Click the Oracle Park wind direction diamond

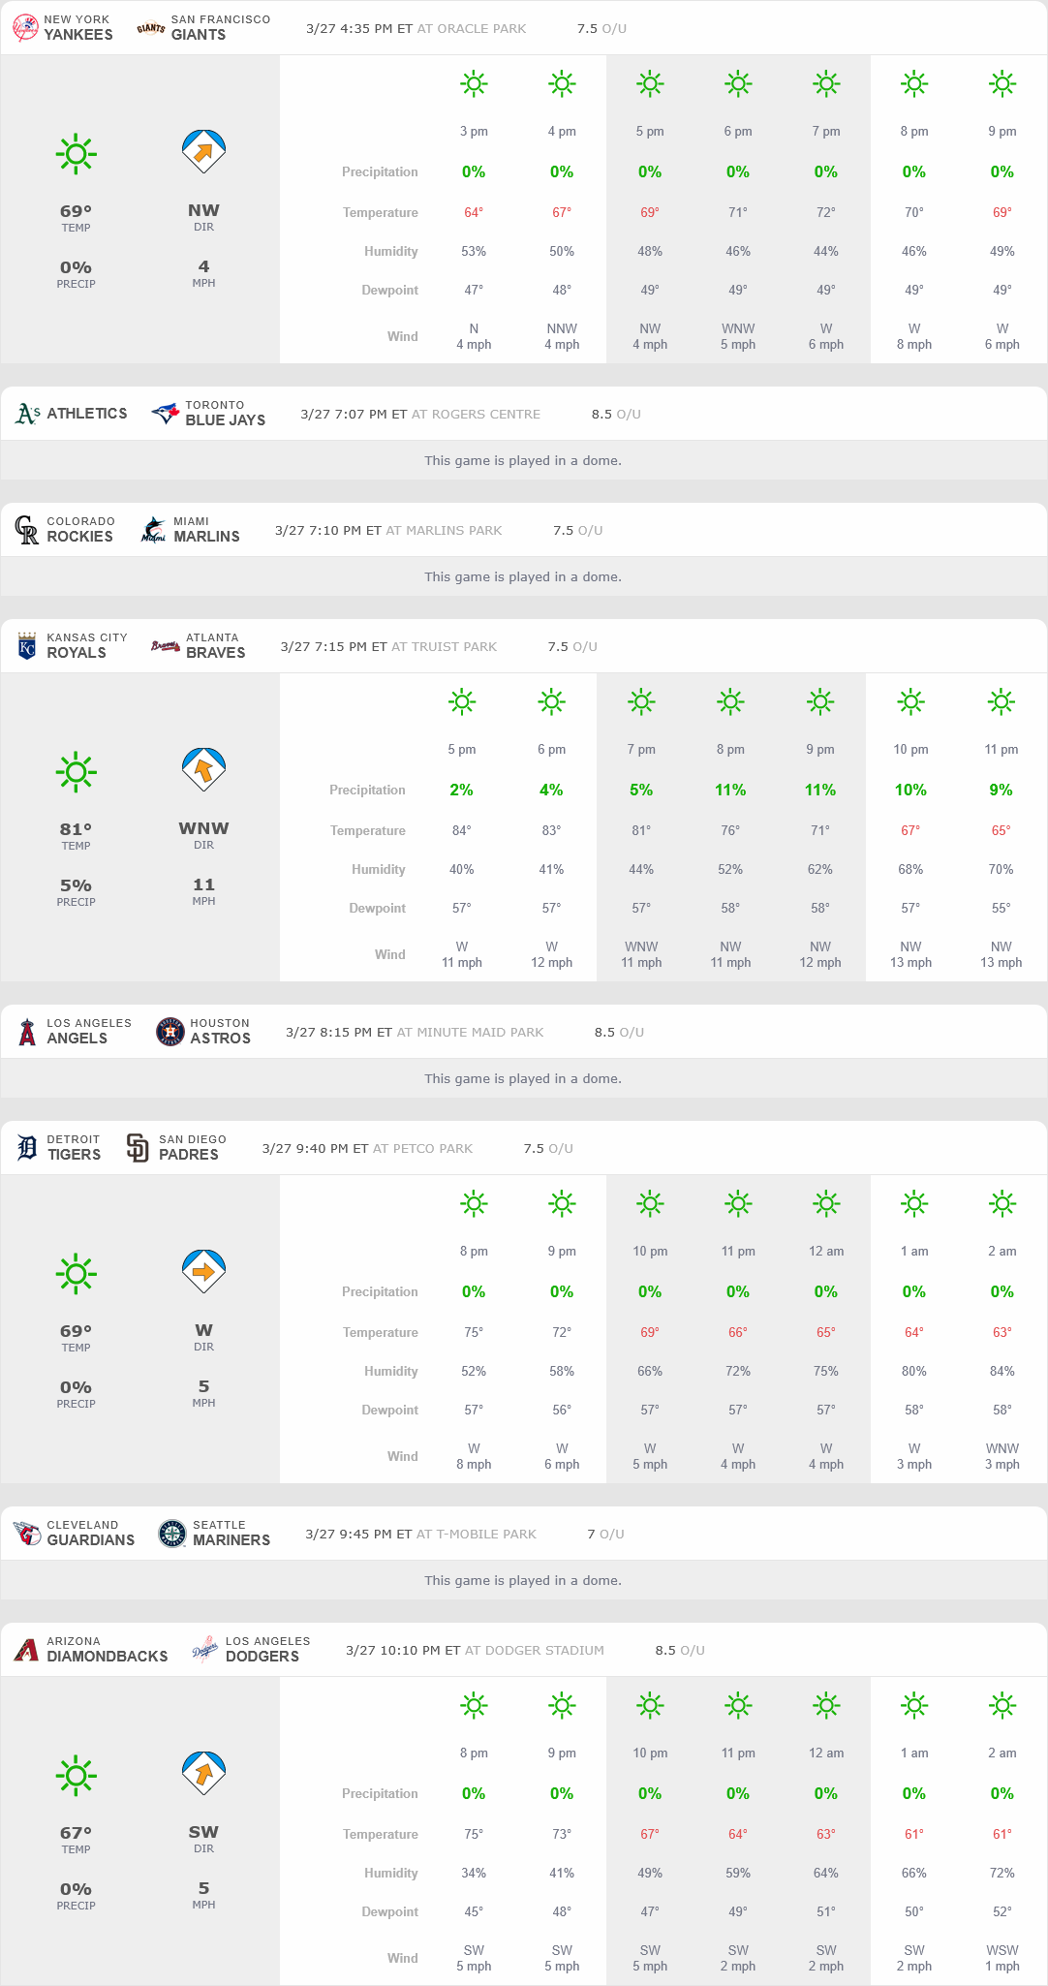[x=203, y=151]
